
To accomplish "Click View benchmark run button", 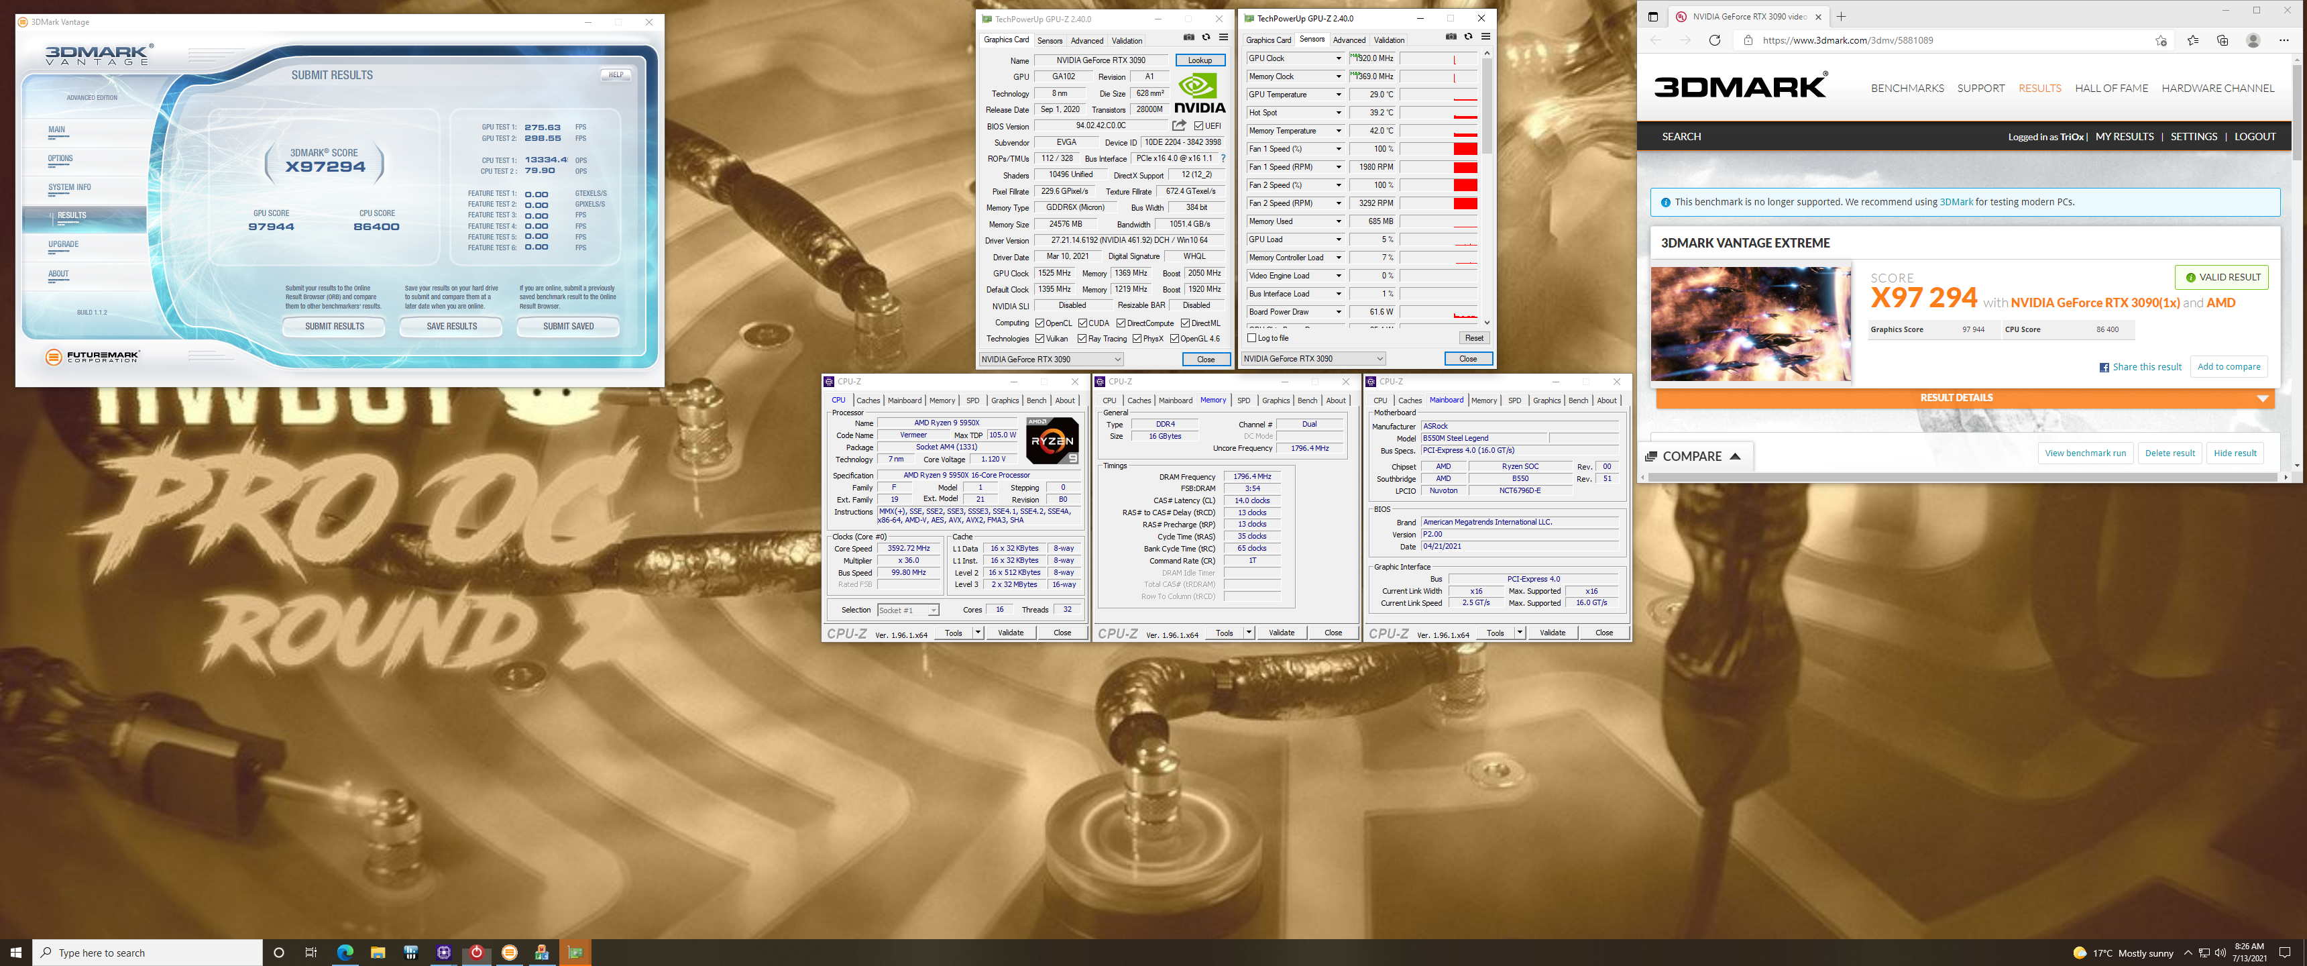I will point(2085,453).
